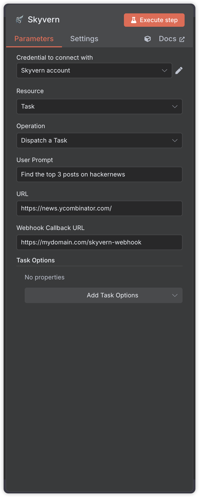Select the Parameters tab

(34, 39)
